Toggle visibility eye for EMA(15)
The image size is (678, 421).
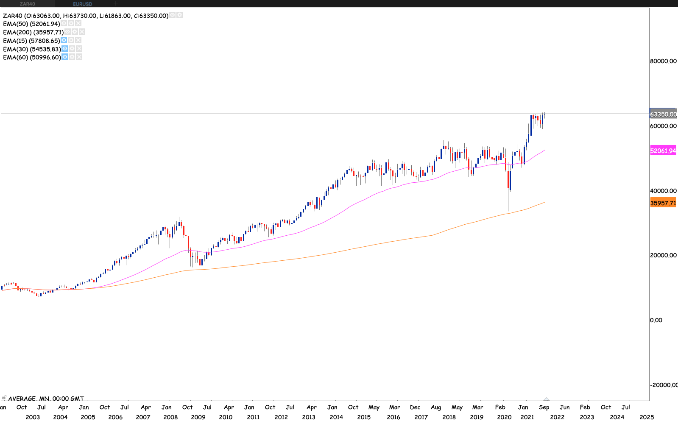64,40
